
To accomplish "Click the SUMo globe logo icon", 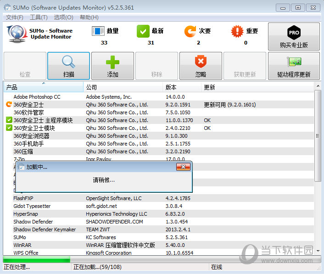I will pyautogui.click(x=17, y=34).
